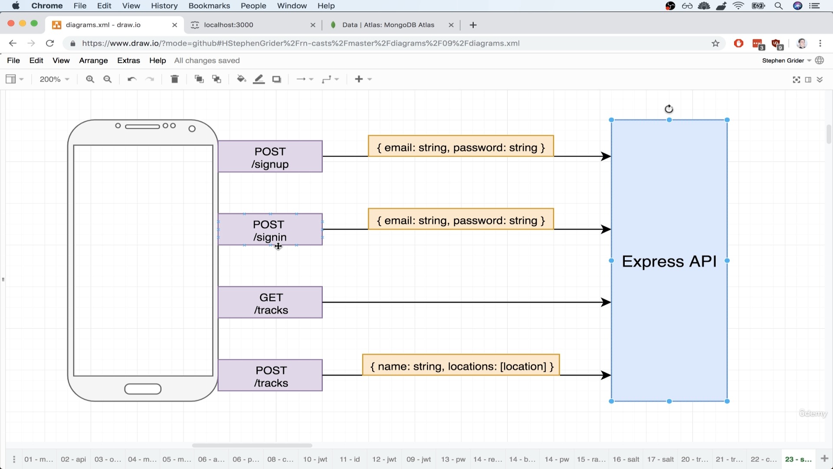Viewport: 833px width, 469px height.
Task: Open the History menu in macOS menu bar
Action: pos(164,6)
